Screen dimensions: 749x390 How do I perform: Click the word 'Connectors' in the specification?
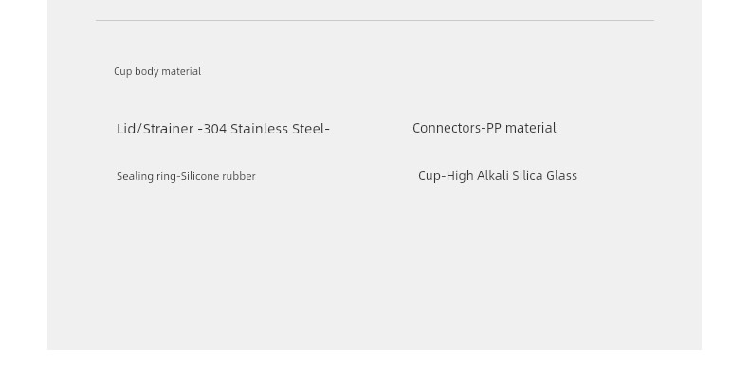[447, 128]
